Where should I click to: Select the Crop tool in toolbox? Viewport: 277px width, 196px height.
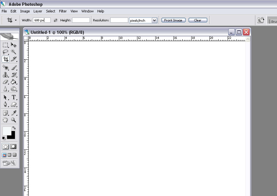pyautogui.click(x=5, y=59)
